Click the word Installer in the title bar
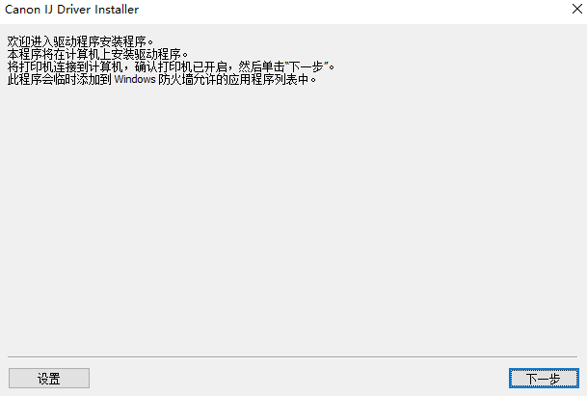The width and height of the screenshot is (587, 396). point(117,10)
